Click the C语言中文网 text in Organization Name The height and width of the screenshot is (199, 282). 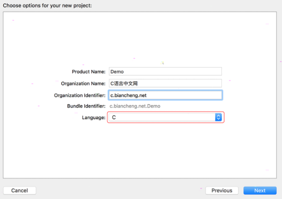click(124, 84)
